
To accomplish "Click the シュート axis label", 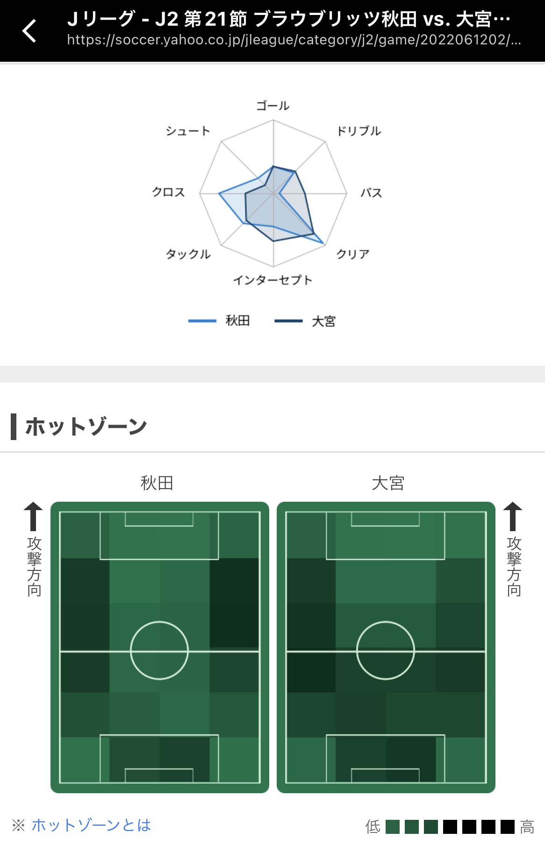I will point(188,131).
